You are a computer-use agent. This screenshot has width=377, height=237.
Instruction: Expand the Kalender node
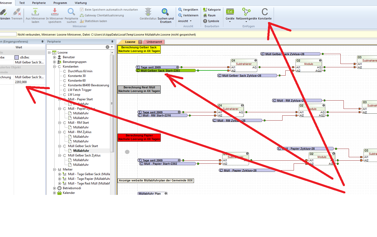click(x=55, y=193)
